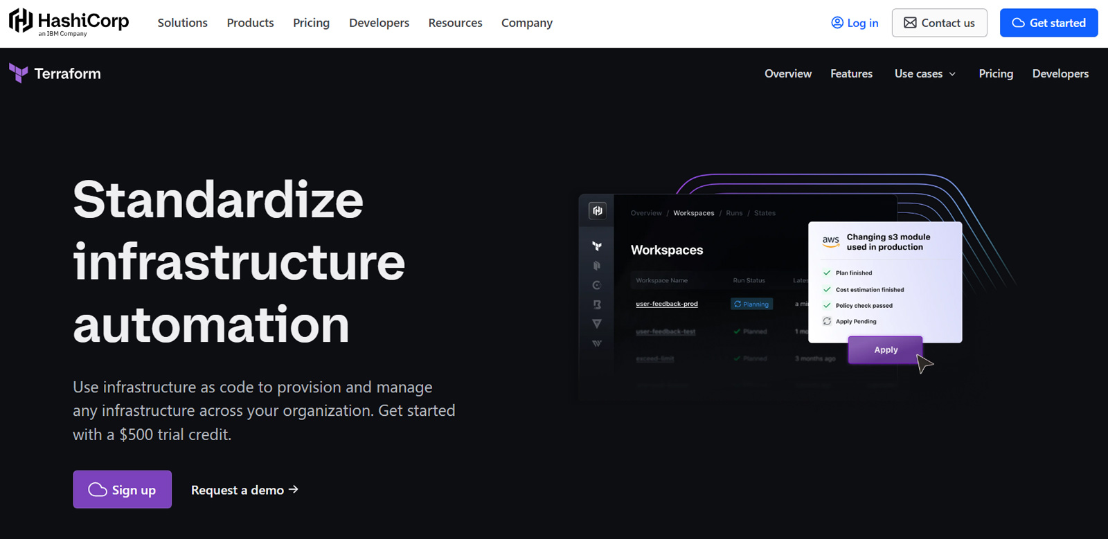This screenshot has width=1108, height=539.
Task: Click the 'Changing s3 module used in production' title
Action: [x=888, y=241]
